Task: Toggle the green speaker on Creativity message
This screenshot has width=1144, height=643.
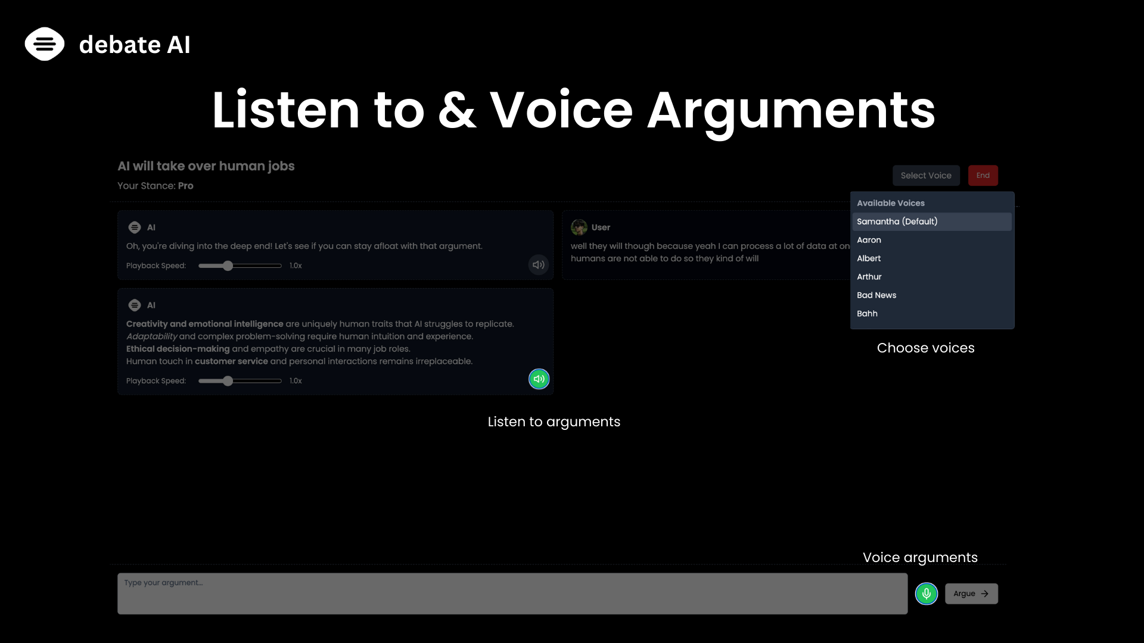Action: pos(539,379)
